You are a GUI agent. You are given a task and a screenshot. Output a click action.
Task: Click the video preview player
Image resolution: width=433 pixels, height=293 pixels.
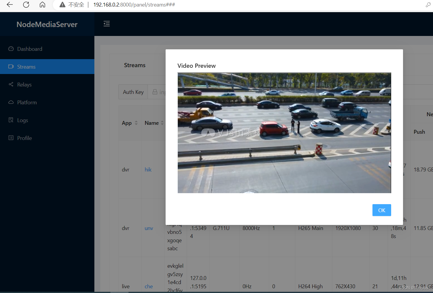(x=284, y=133)
